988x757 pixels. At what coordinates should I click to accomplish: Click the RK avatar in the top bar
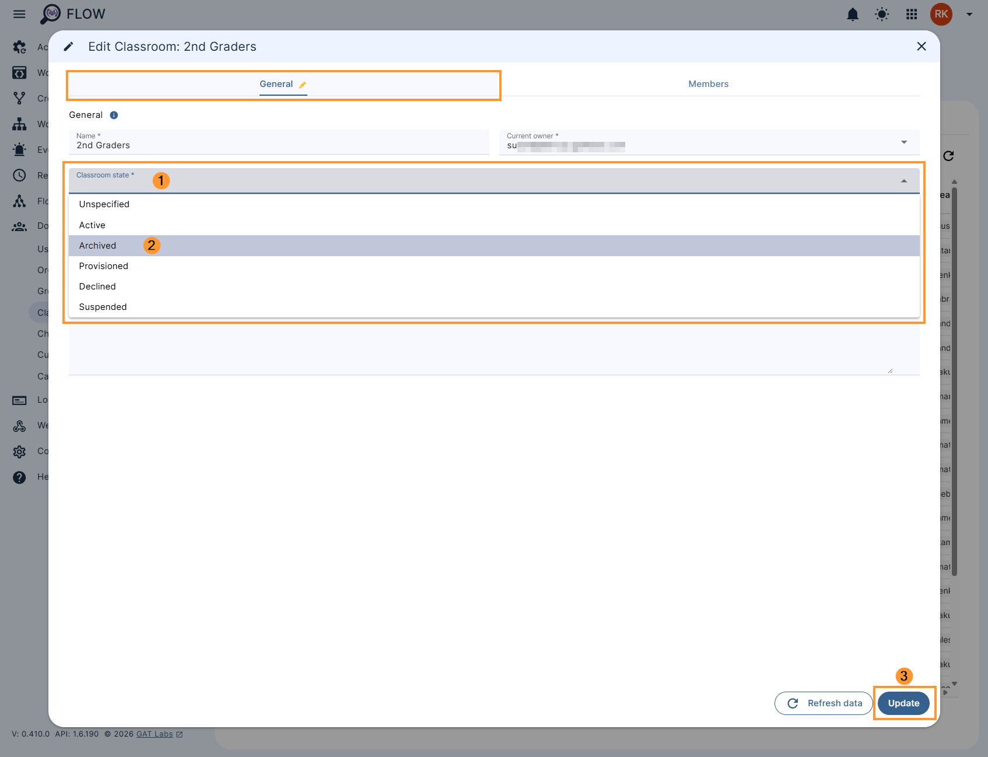point(941,14)
